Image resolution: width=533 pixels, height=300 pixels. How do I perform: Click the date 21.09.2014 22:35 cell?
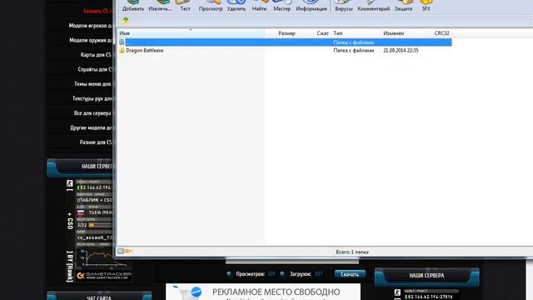point(401,50)
